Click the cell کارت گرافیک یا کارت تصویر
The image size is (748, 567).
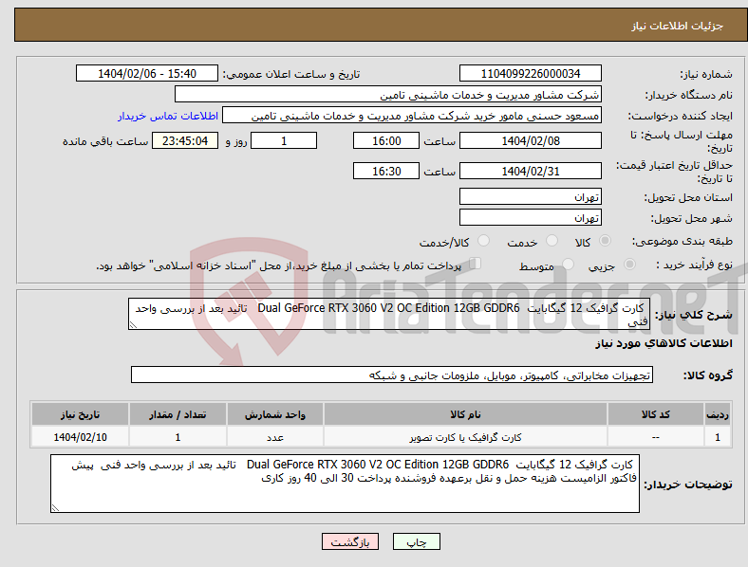[465, 437]
